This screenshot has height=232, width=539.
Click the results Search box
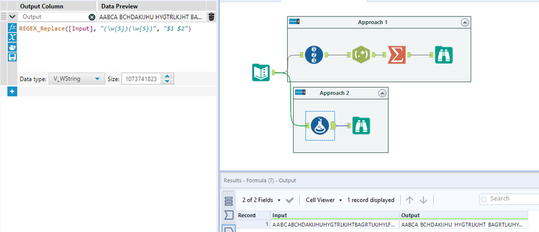tap(509, 199)
